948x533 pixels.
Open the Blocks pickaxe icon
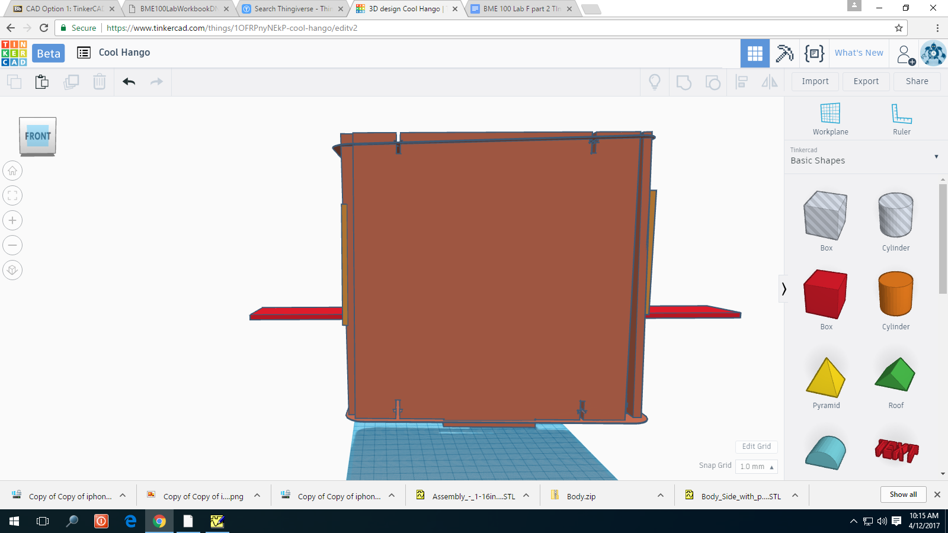pos(784,53)
